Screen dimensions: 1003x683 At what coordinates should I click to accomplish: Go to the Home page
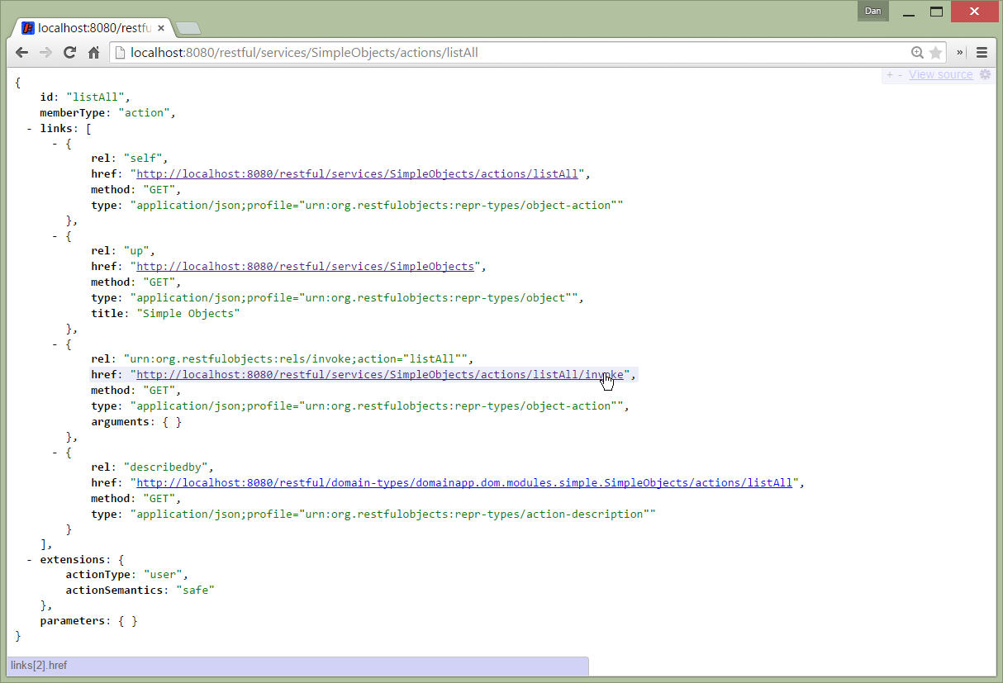pos(94,53)
